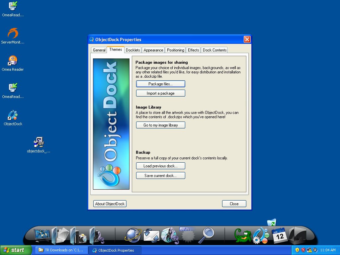Open Go to my image library
Screen dimensions: 340x255
(160, 125)
